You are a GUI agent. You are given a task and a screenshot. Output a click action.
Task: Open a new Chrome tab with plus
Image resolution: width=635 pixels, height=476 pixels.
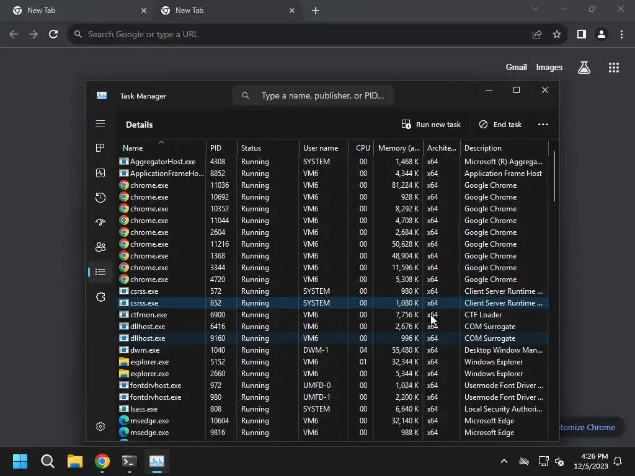[316, 11]
